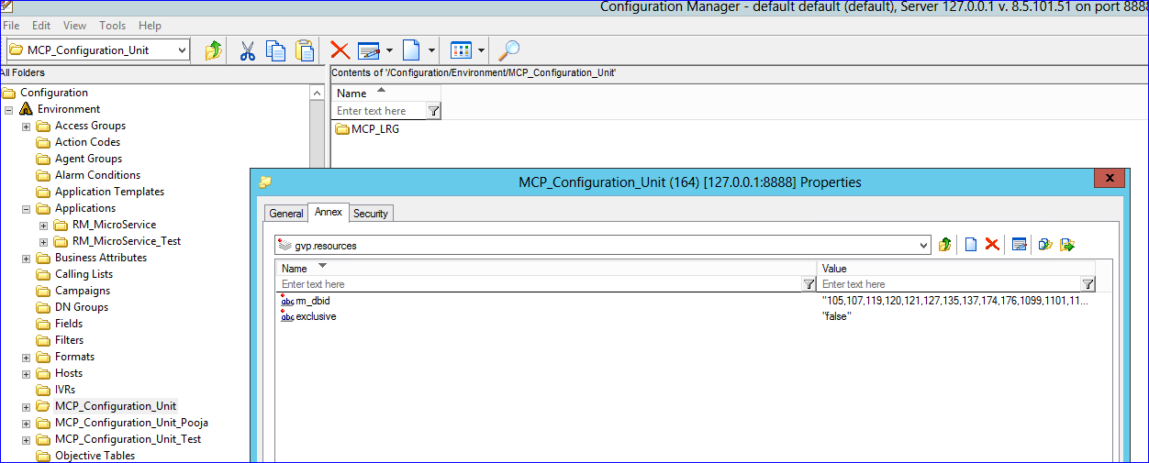Change the view mode with the grid icon
Screen dimensions: 1149x463
462,50
